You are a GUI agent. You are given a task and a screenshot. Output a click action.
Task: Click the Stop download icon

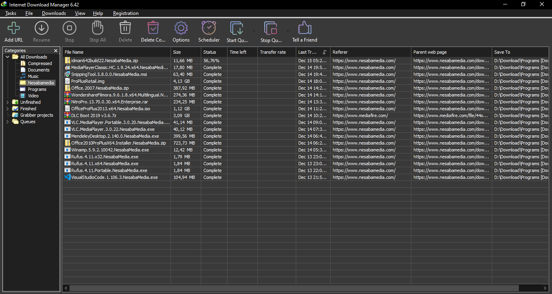click(70, 28)
